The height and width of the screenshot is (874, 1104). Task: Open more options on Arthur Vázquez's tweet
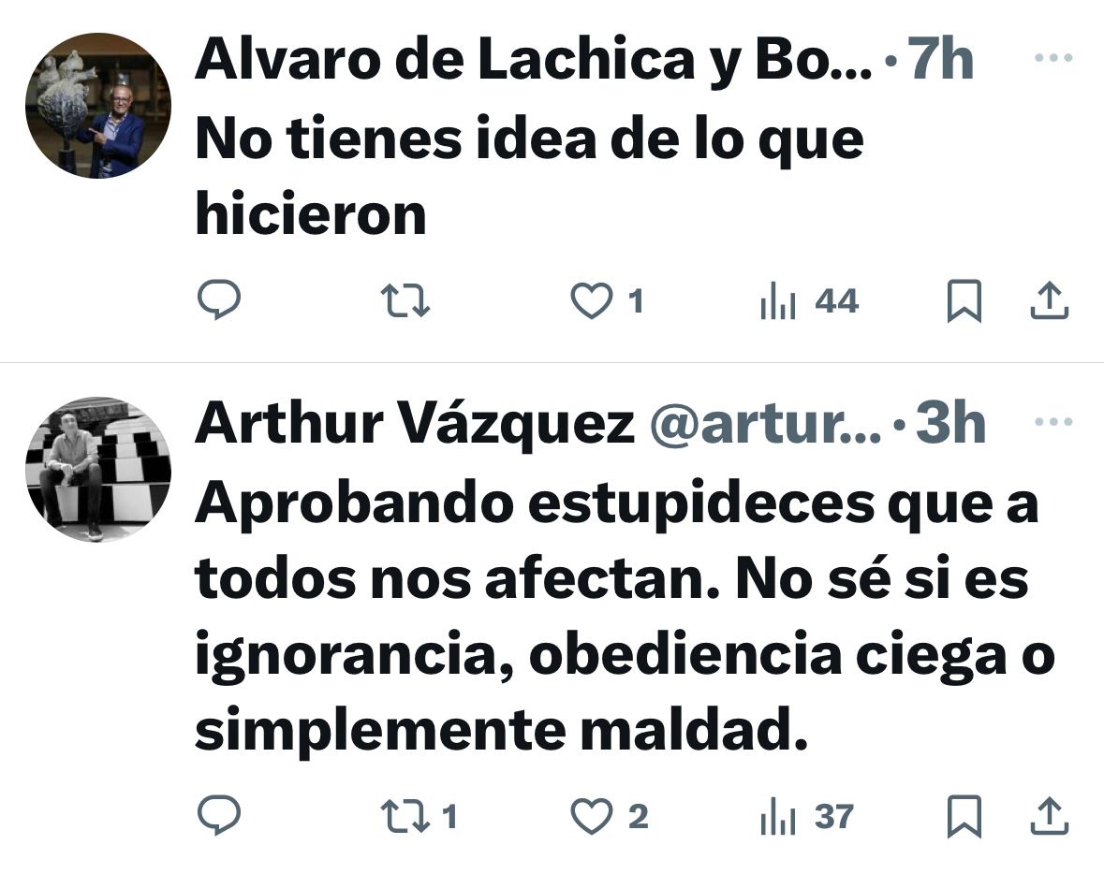coord(1053,422)
